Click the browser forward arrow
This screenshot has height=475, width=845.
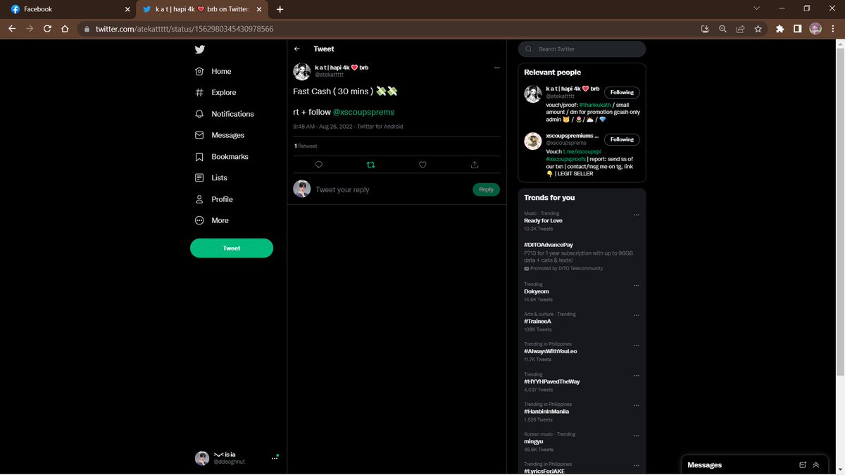tap(30, 29)
